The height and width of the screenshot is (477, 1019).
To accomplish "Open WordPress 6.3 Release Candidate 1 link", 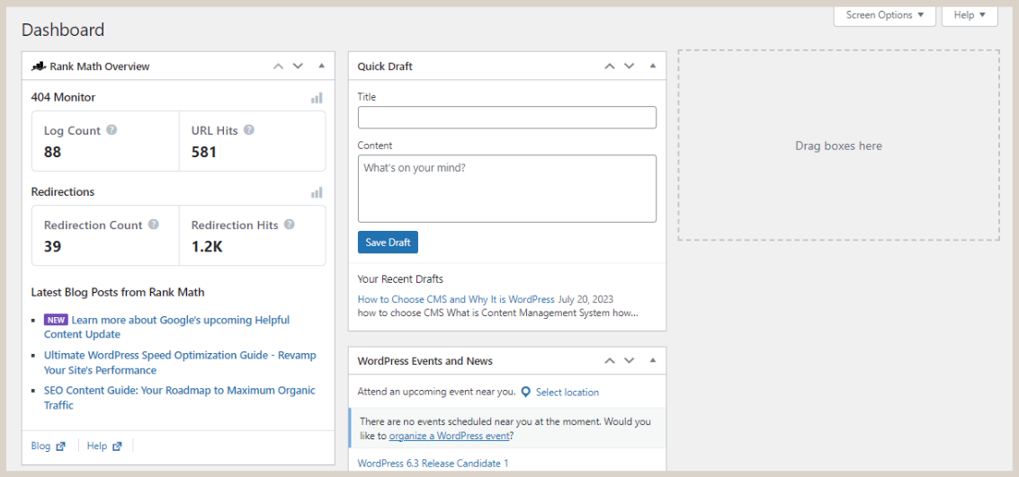I will (x=433, y=463).
